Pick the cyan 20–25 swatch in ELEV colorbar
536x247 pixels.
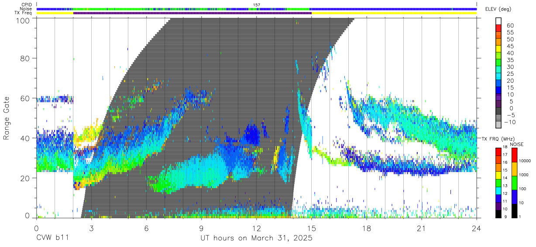point(498,77)
